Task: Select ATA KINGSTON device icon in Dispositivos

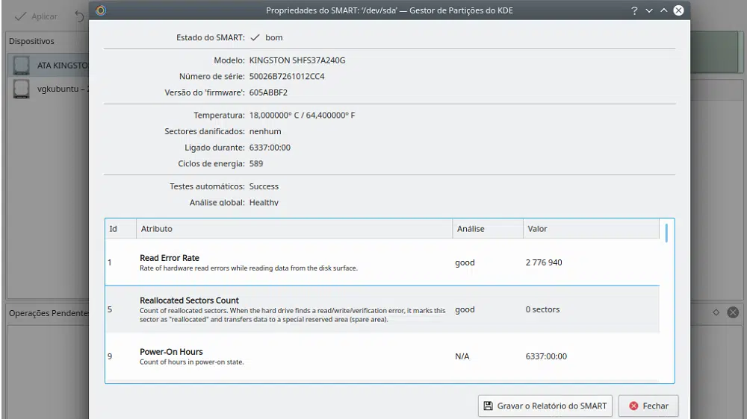Action: [21, 65]
